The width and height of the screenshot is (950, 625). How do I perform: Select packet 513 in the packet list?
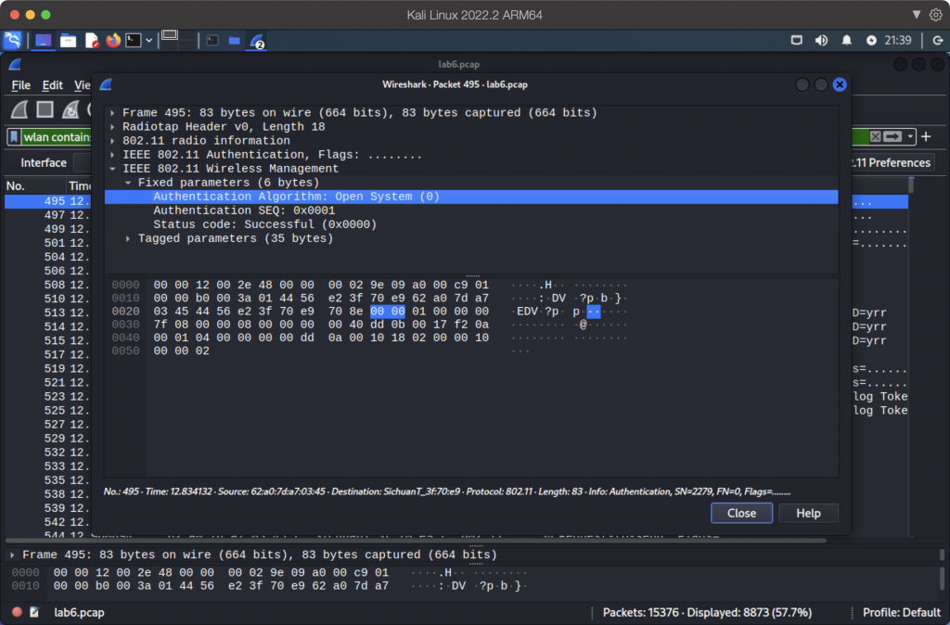pos(48,312)
